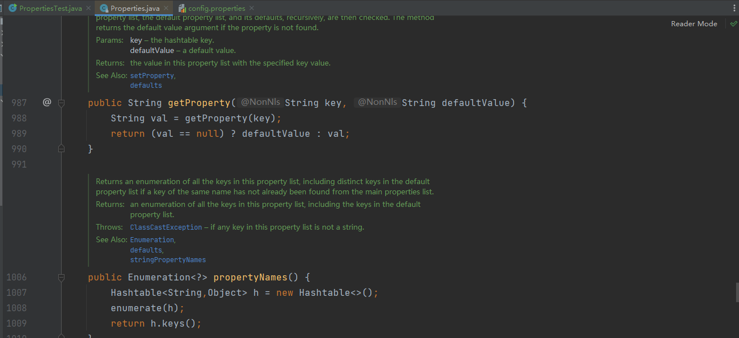The image size is (739, 338).
Task: Click the propertyNames method name
Action: [251, 278]
